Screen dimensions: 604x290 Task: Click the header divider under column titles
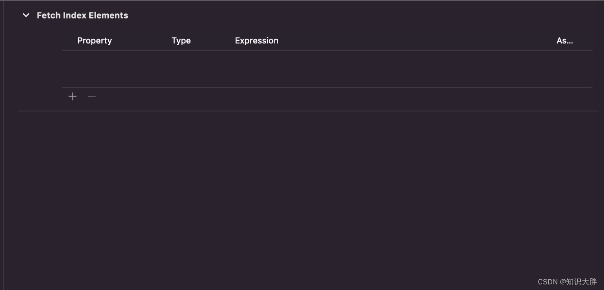click(x=327, y=51)
